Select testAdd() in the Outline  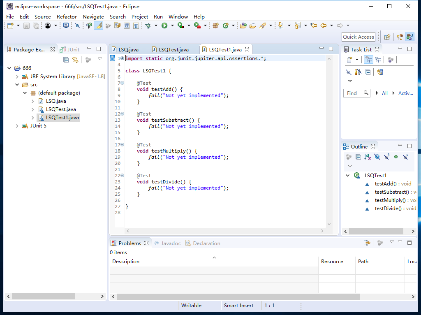[386, 184]
